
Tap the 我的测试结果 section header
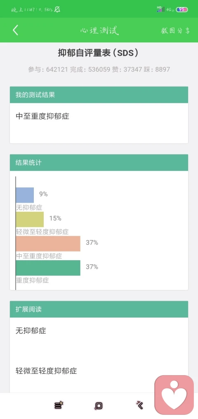(x=99, y=95)
